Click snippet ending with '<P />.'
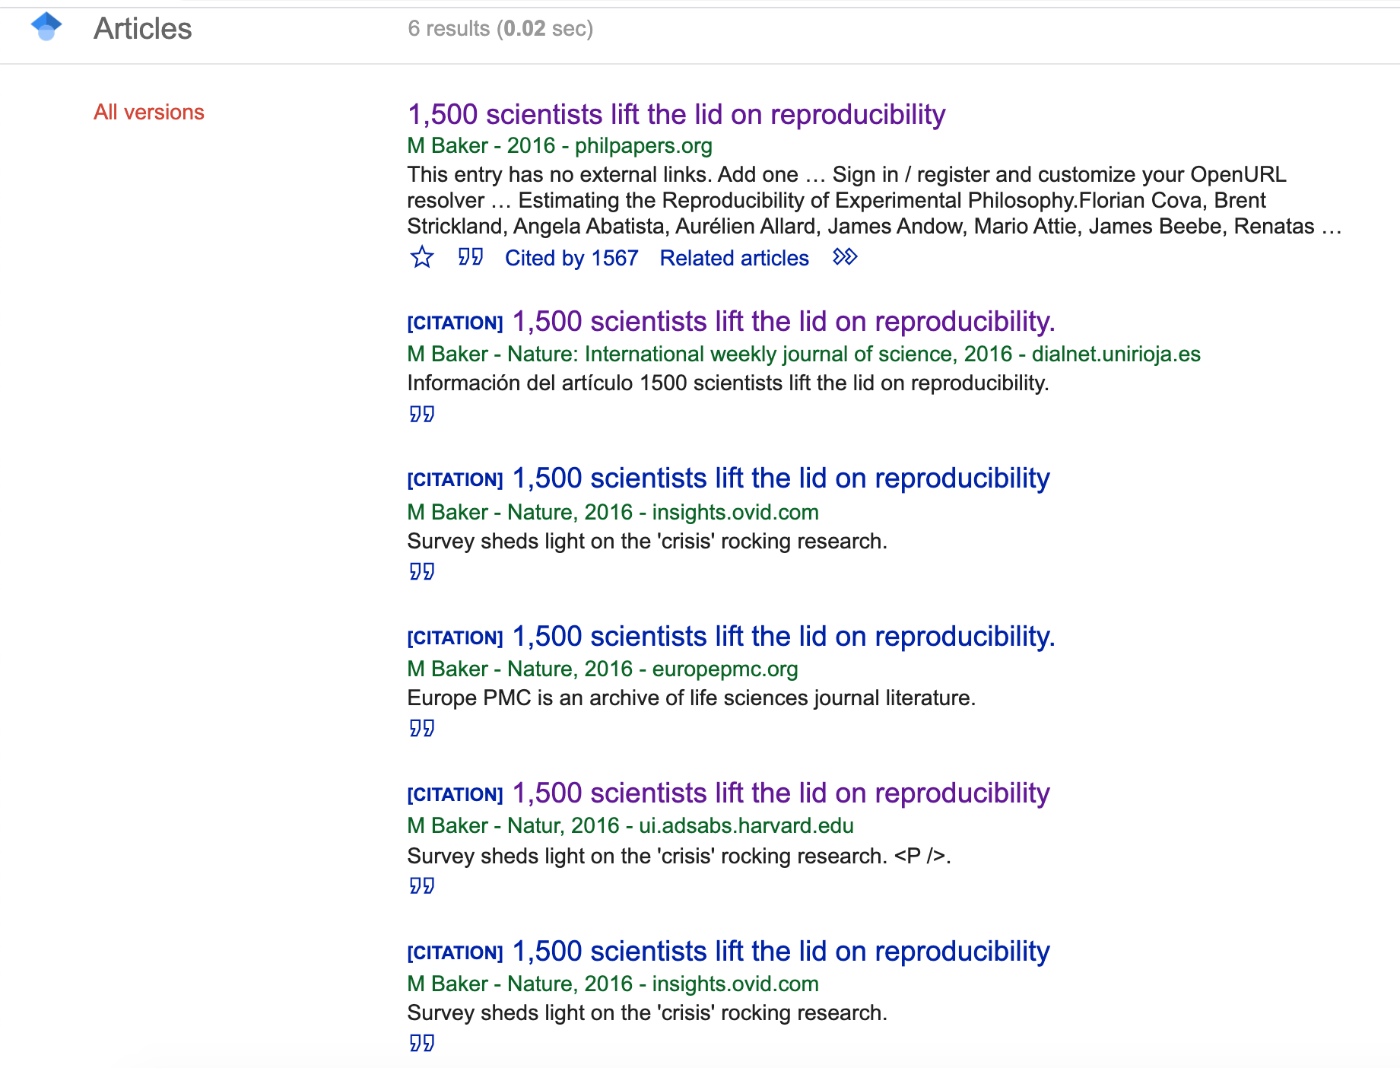Screen dimensions: 1400x1068 coord(679,856)
